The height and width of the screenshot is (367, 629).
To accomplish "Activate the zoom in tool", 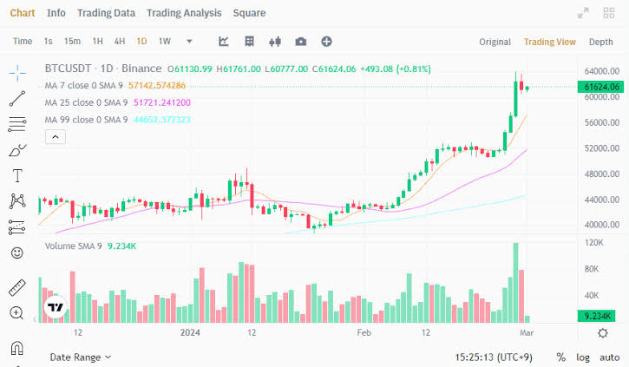I will tap(16, 313).
